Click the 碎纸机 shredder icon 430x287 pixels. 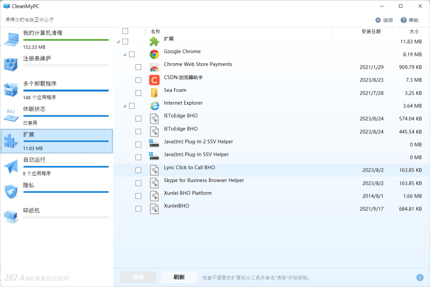pos(11,217)
